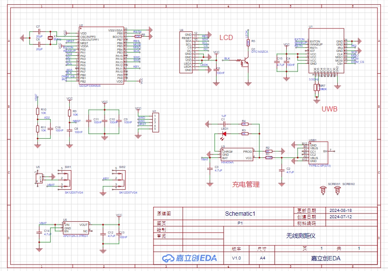Select the U5 battery connector symbol

pyautogui.click(x=39, y=178)
